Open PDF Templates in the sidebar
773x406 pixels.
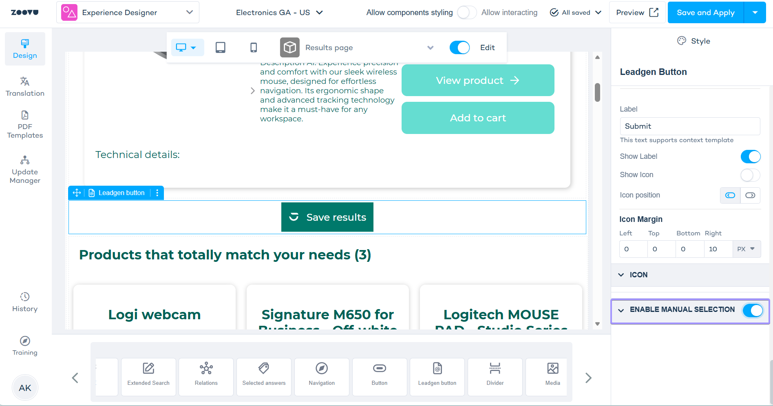pos(25,125)
